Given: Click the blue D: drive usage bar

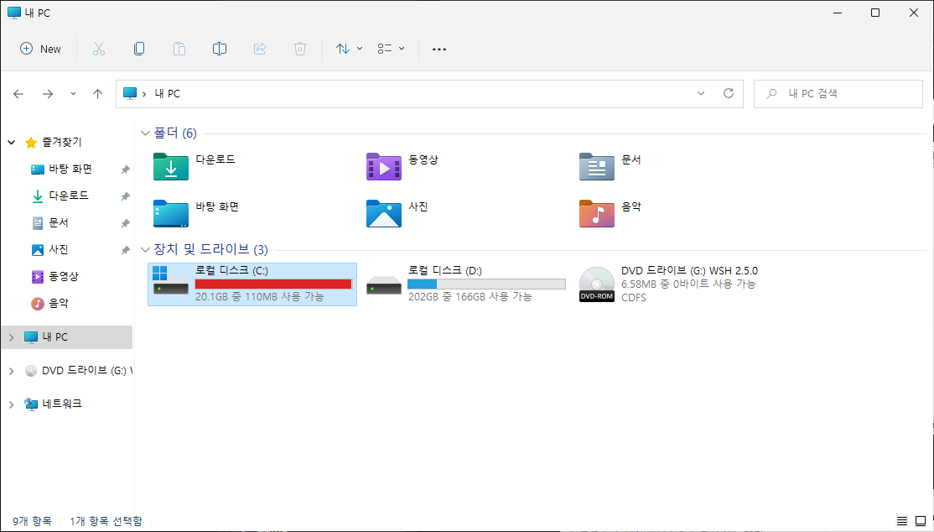Looking at the screenshot, I should pyautogui.click(x=486, y=284).
